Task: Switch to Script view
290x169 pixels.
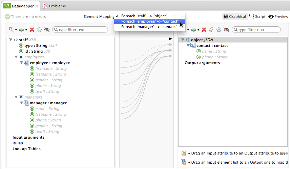Action: (257, 17)
